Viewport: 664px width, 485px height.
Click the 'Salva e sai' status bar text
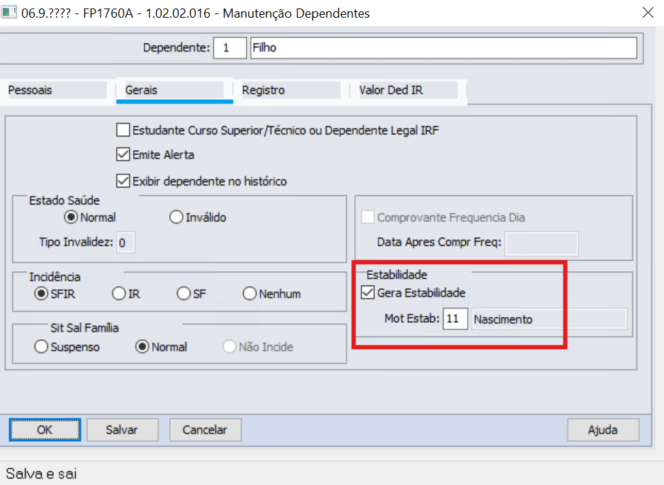coord(41,474)
